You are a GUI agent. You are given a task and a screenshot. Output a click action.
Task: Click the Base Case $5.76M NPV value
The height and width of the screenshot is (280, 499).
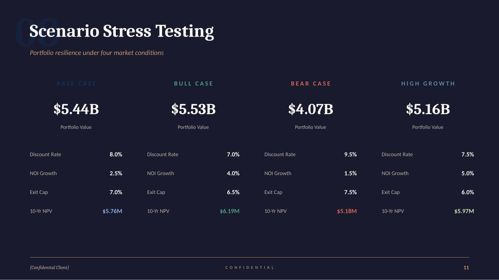click(x=112, y=211)
